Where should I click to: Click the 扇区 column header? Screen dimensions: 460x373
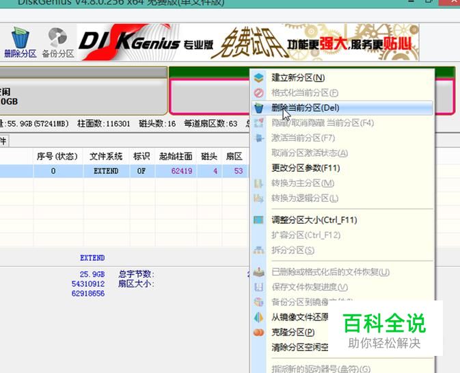234,156
